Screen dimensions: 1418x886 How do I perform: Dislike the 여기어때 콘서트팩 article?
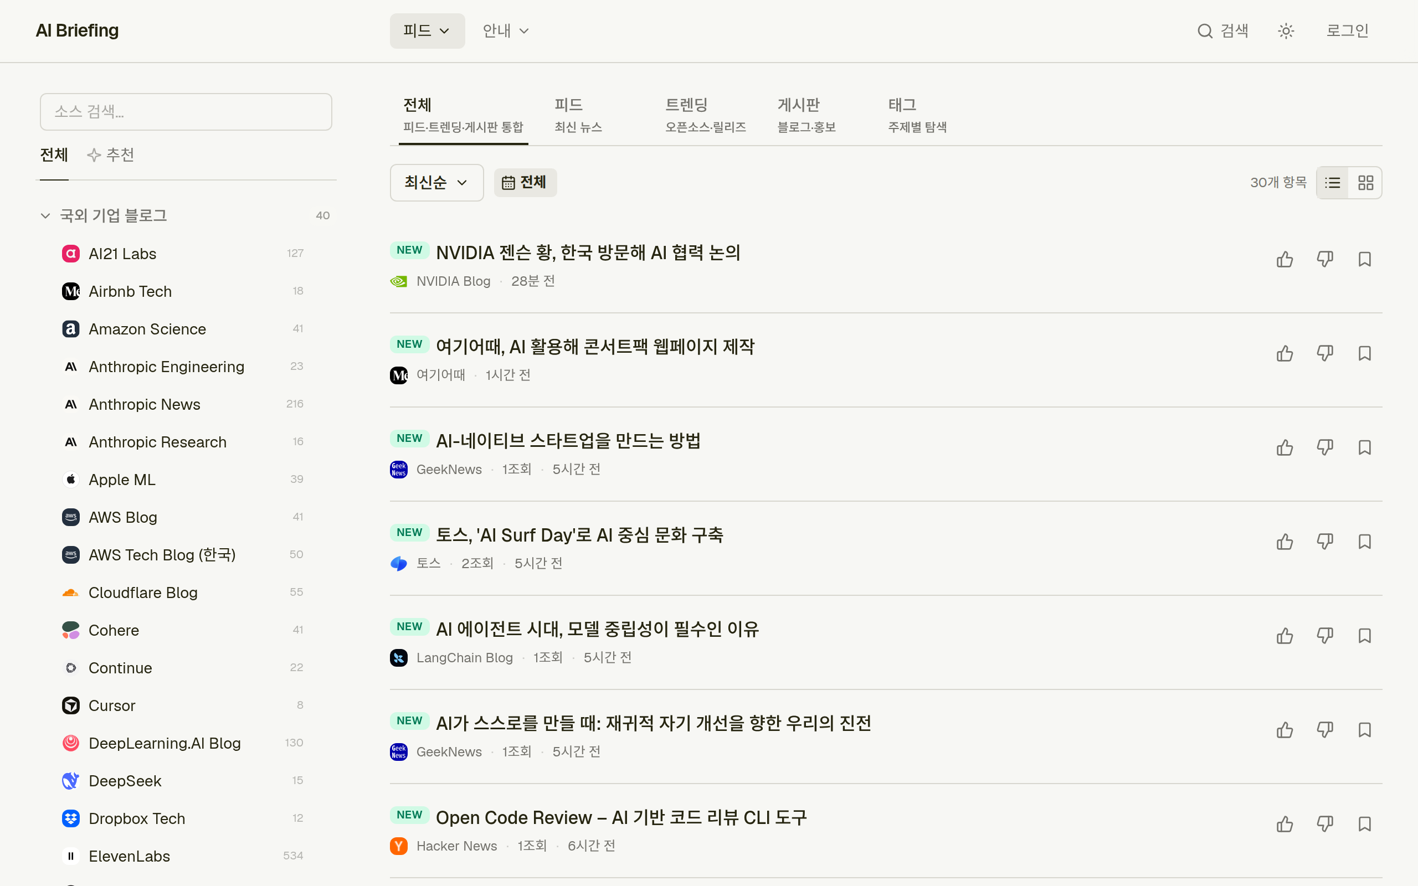pos(1325,353)
